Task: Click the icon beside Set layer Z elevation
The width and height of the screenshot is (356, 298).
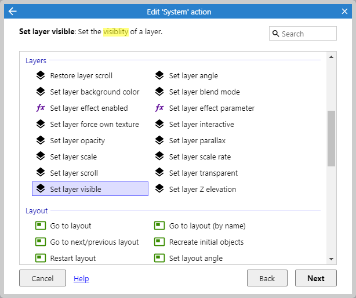Action: pos(159,189)
